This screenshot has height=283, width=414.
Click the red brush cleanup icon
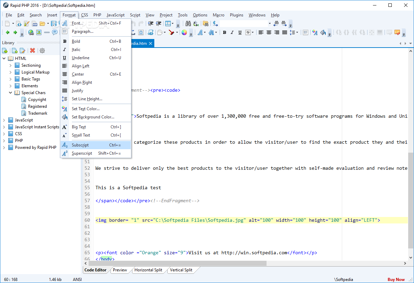coord(171,33)
